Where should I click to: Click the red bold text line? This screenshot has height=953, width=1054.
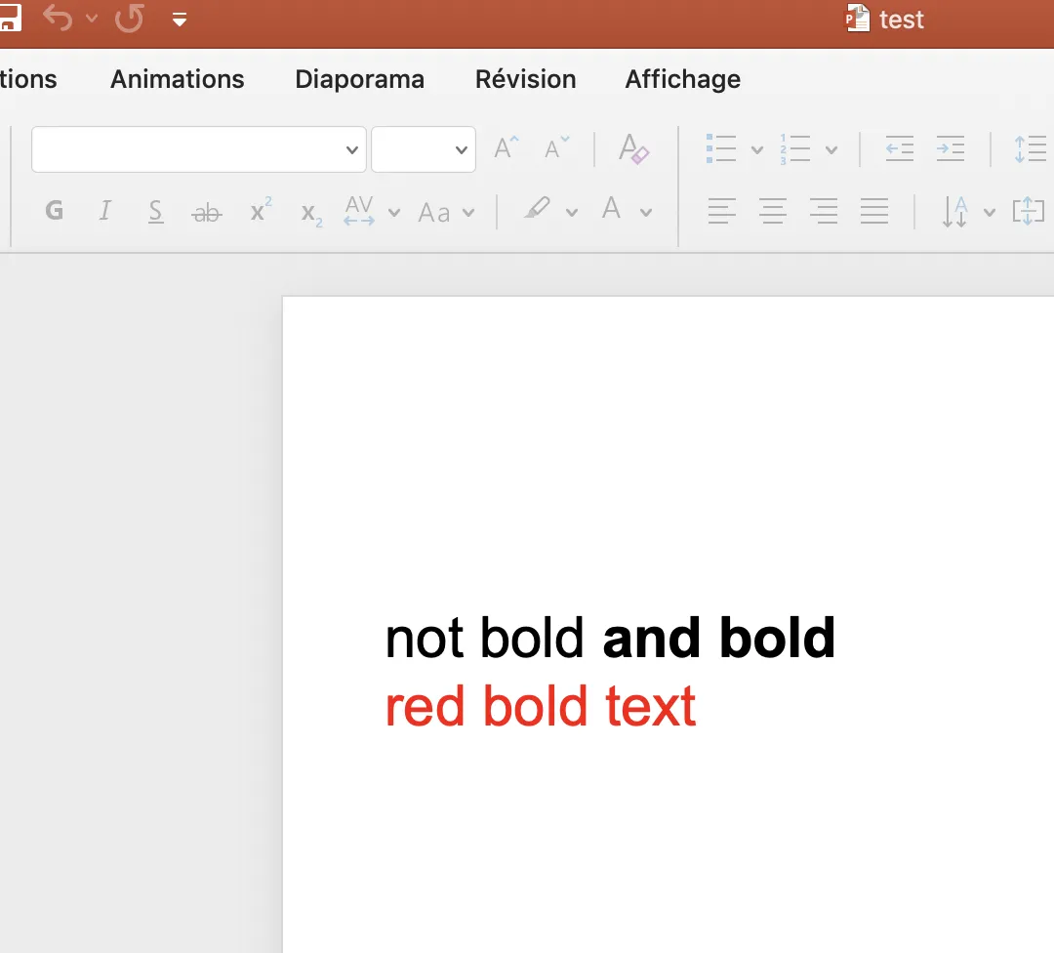(x=541, y=707)
